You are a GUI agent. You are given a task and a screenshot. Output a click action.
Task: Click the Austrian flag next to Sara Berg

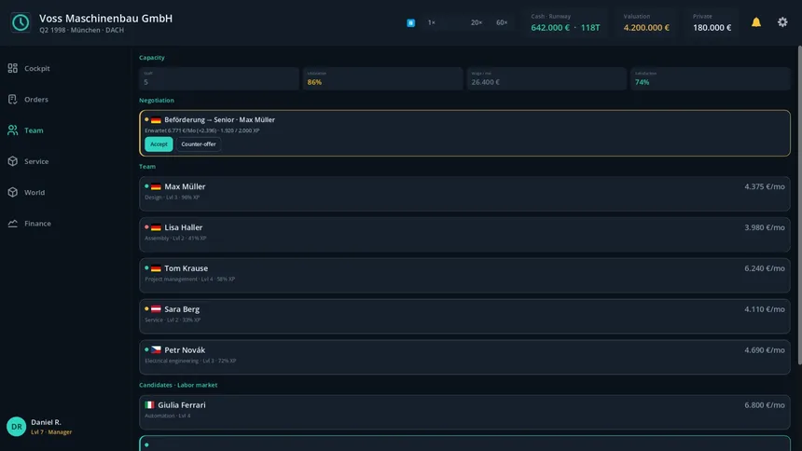pyautogui.click(x=156, y=308)
